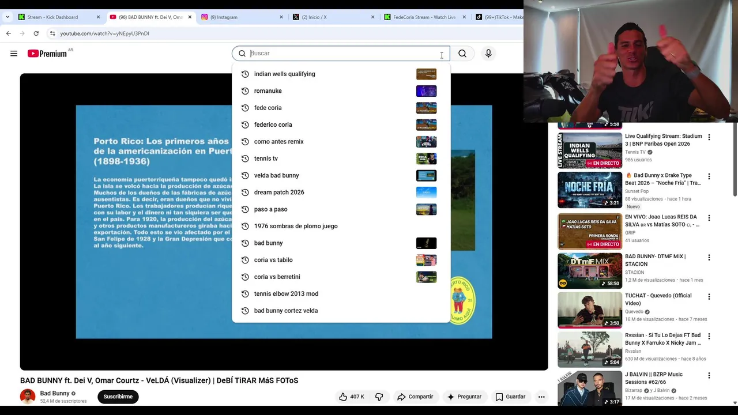Open options menu for DTMF MIX video
The image size is (738, 415).
[709, 257]
